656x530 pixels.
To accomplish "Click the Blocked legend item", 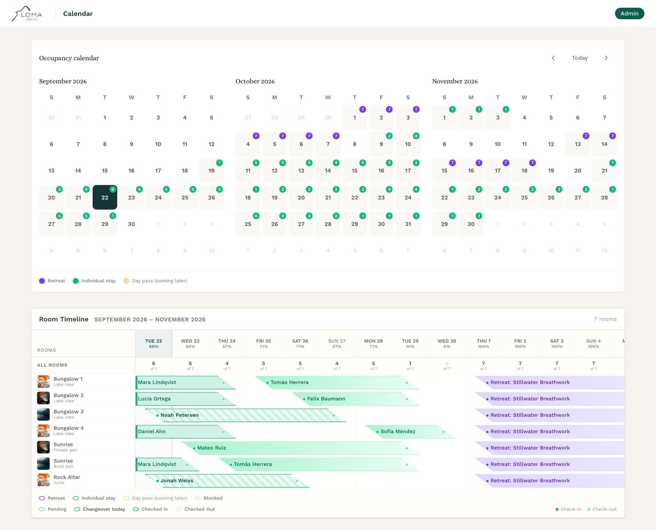I will pyautogui.click(x=209, y=498).
